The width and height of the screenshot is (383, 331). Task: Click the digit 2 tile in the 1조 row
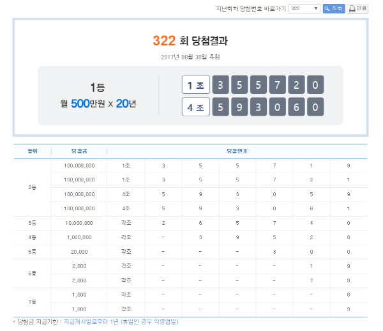point(296,84)
